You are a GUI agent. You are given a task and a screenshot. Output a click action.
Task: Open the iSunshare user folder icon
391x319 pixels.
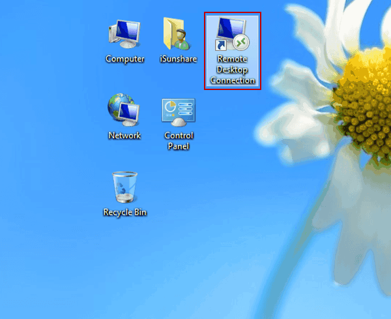click(177, 34)
